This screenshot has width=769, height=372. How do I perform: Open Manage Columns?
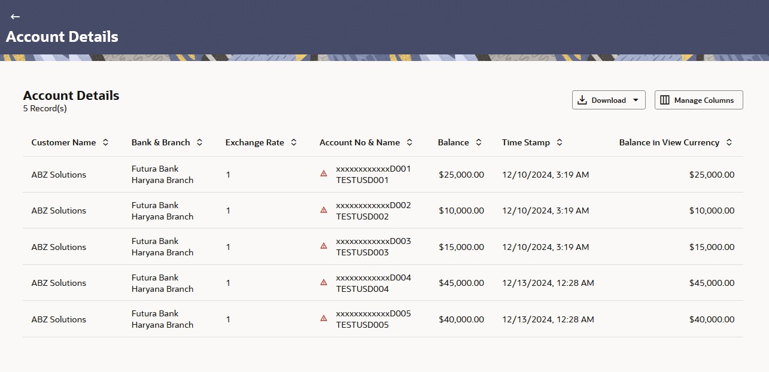pos(698,100)
